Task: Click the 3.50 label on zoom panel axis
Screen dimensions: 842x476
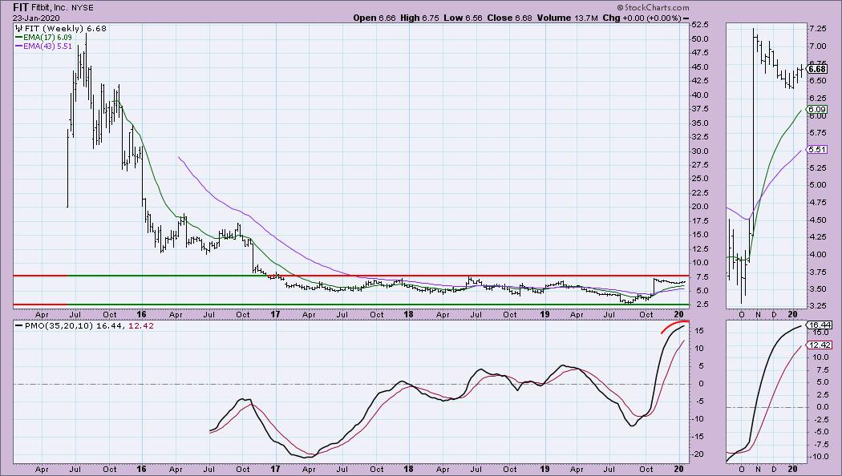Action: click(x=818, y=289)
